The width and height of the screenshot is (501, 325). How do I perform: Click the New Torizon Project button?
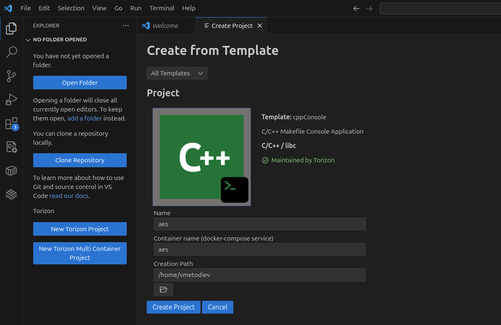pyautogui.click(x=80, y=229)
